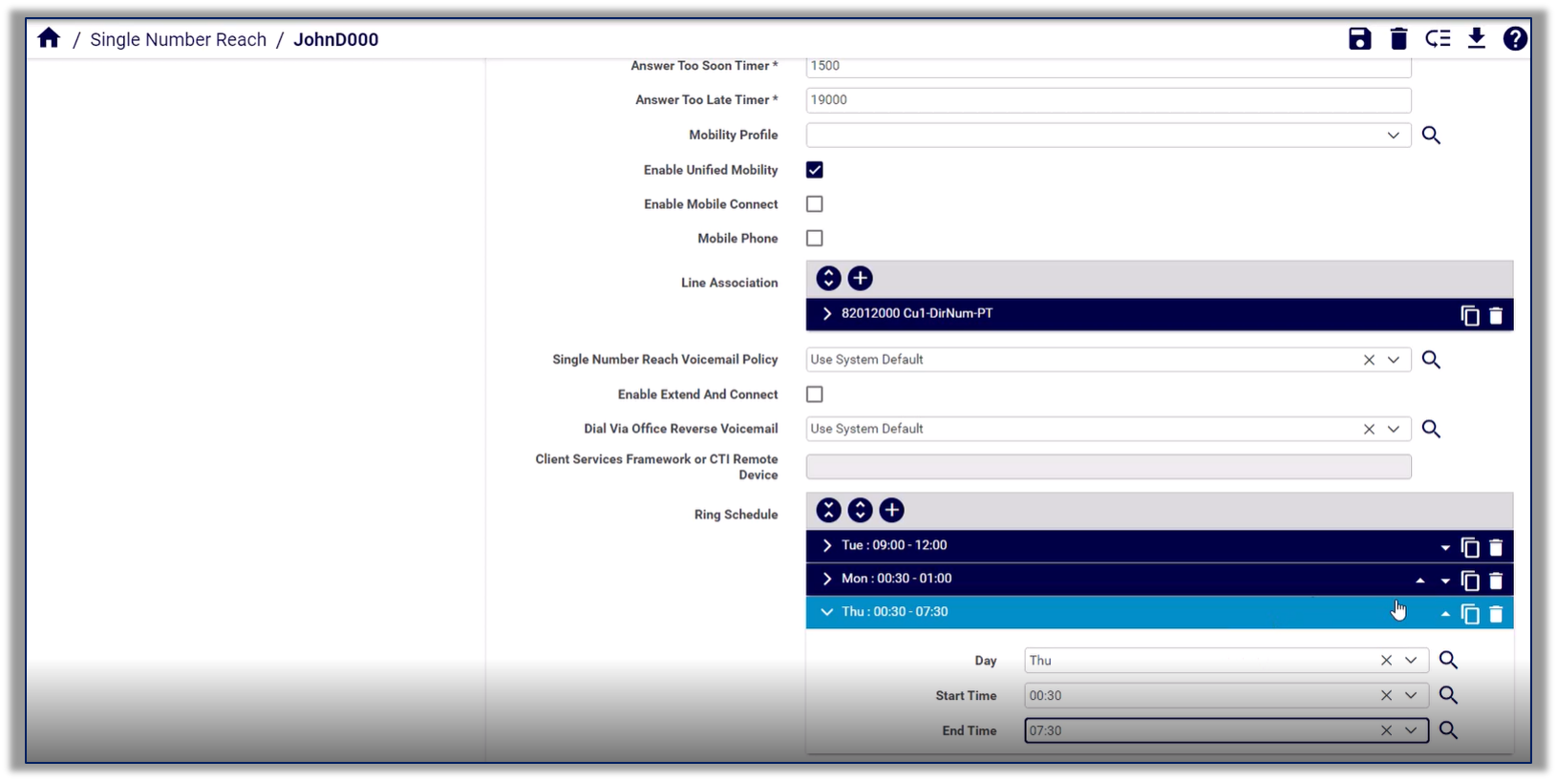Click the Save icon in top toolbar

[x=1359, y=39]
